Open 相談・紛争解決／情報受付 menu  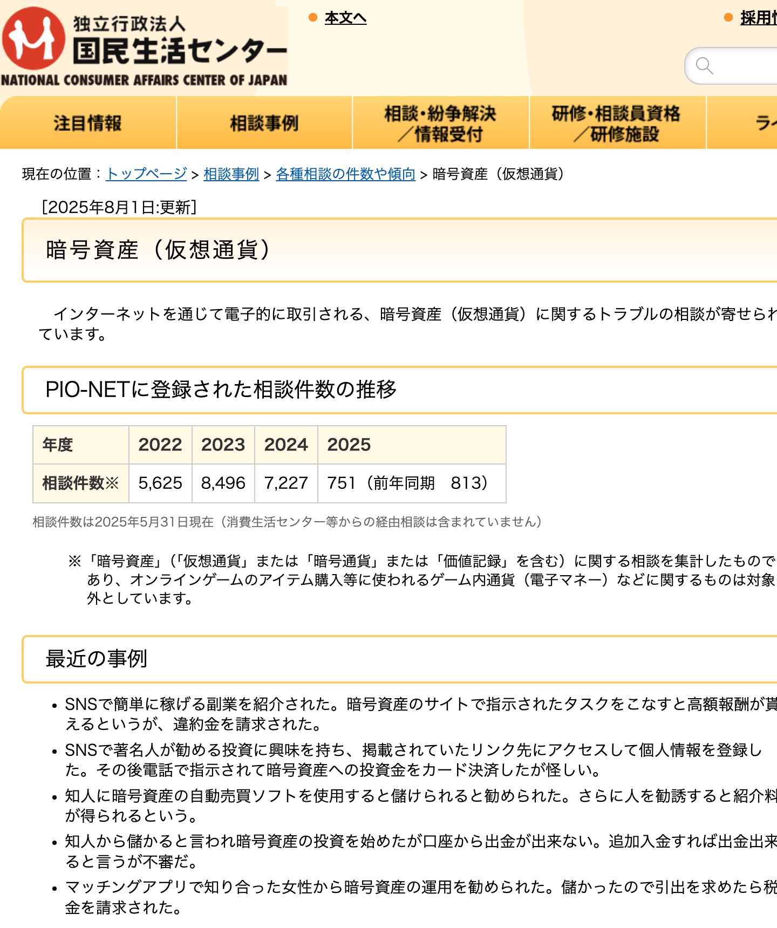tap(441, 123)
